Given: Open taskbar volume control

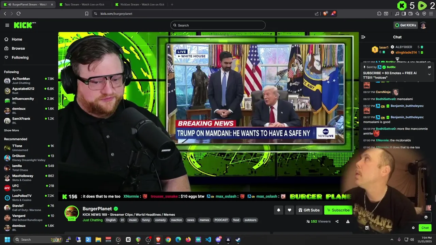Looking at the screenshot, I should click(x=412, y=240).
